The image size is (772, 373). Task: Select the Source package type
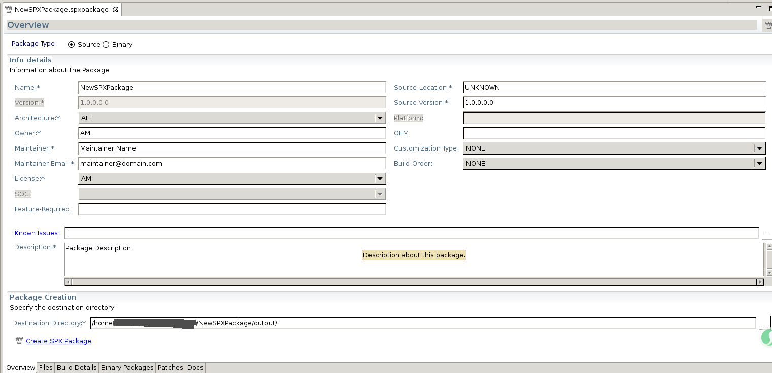pos(71,44)
